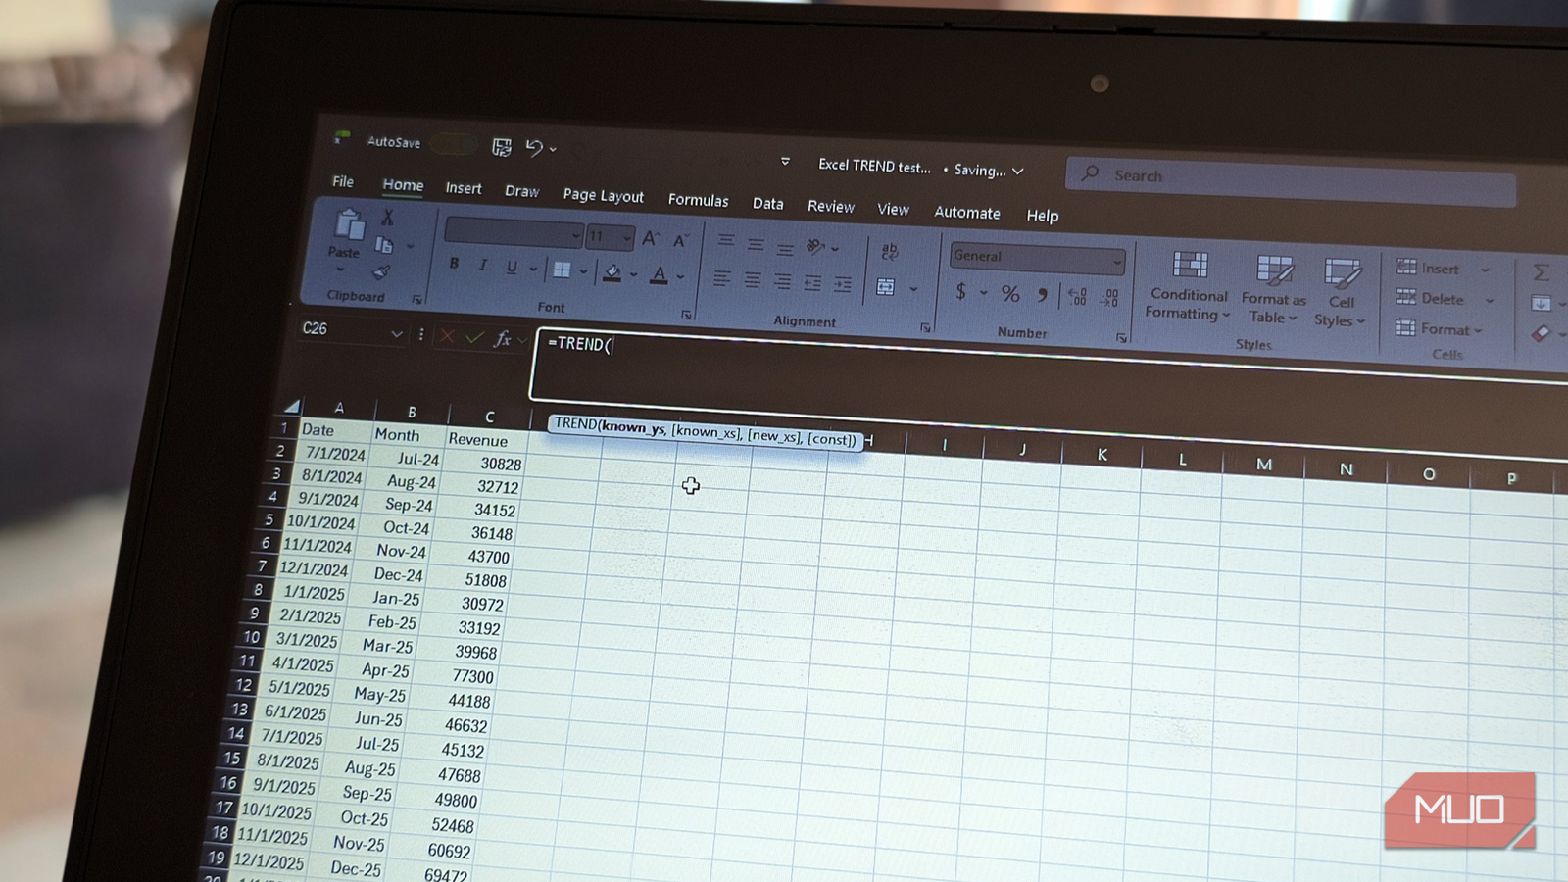Viewport: 1568px width, 882px height.
Task: Click the Increase Decimal icon
Action: tap(1077, 296)
